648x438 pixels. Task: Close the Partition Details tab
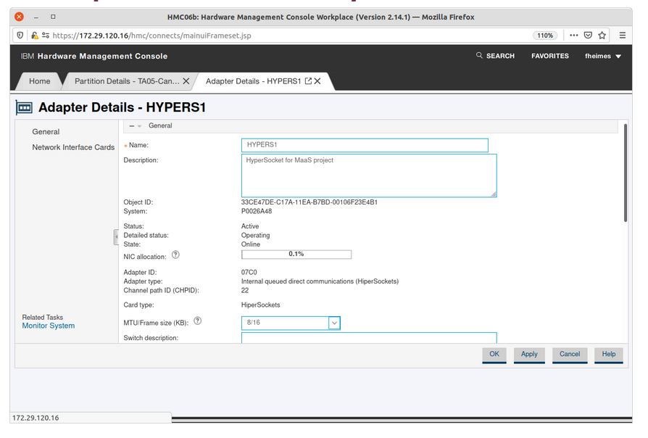tap(186, 81)
